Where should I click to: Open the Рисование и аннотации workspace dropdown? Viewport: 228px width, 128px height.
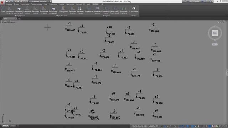click(39, 1)
